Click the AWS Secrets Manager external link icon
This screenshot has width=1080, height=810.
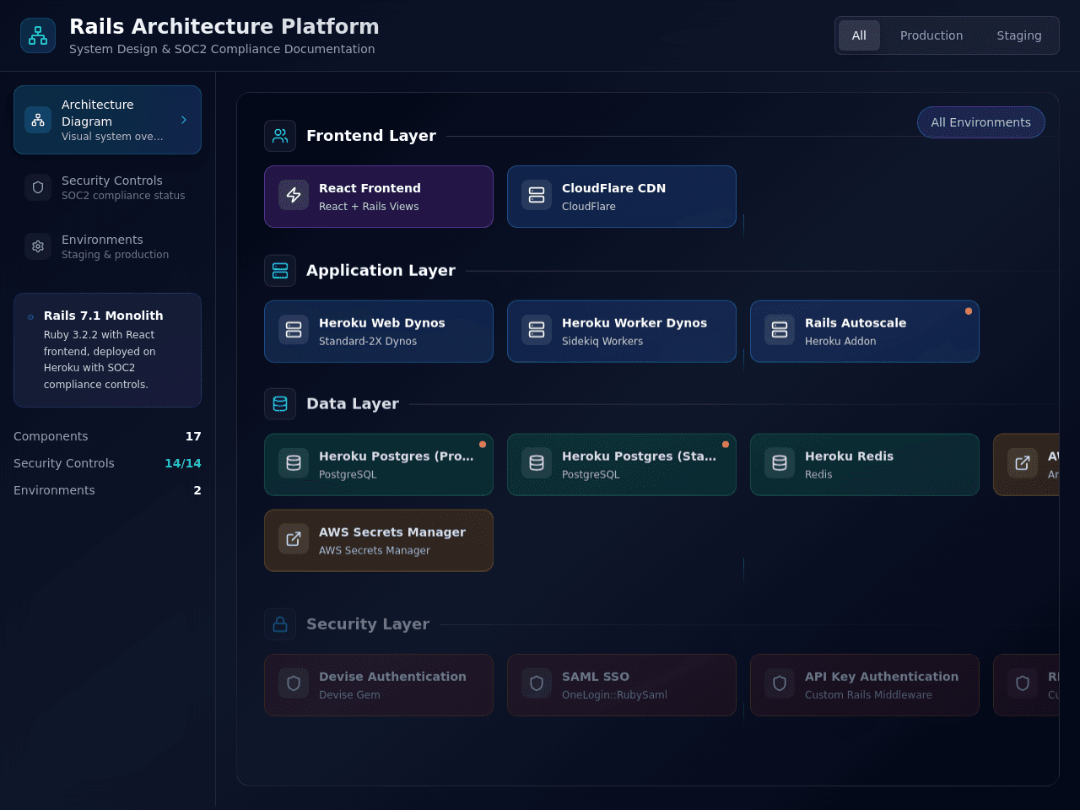tap(294, 539)
